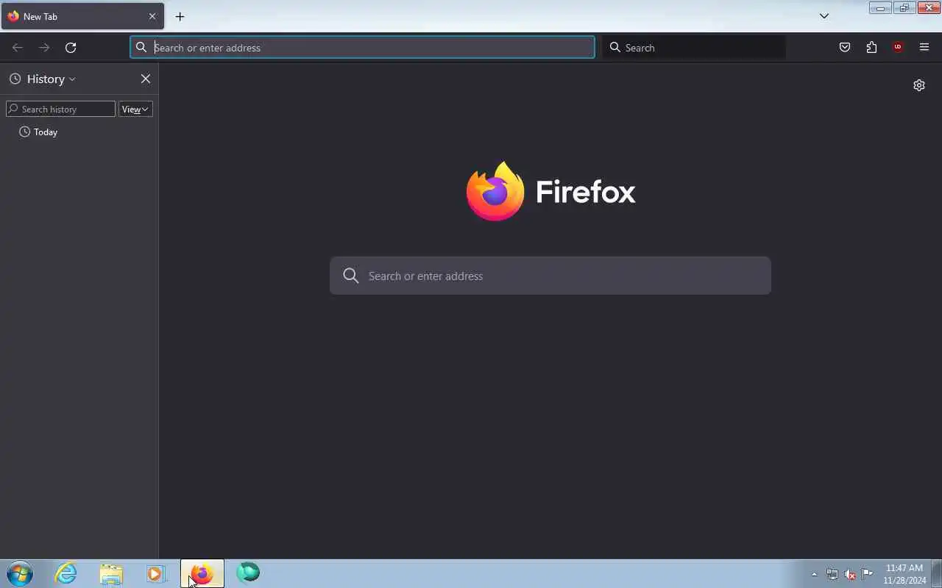The height and width of the screenshot is (588, 942).
Task: Personalize new tab via gear icon
Action: click(x=919, y=85)
